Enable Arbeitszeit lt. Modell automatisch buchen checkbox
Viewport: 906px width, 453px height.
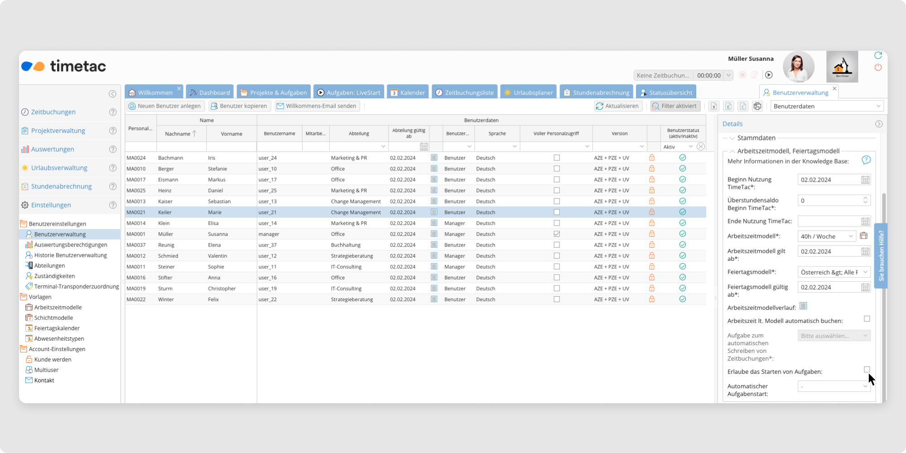867,319
